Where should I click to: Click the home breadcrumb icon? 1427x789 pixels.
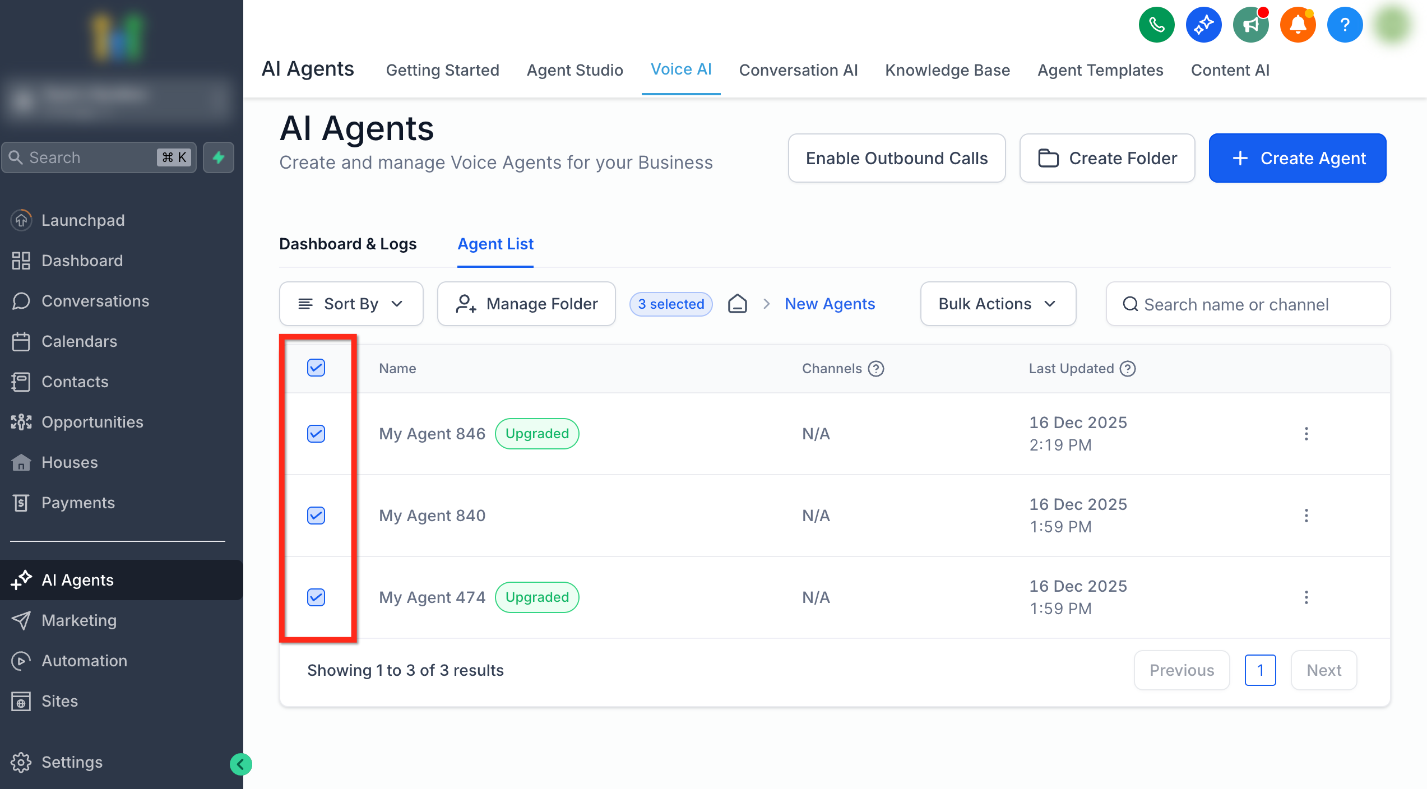(737, 304)
